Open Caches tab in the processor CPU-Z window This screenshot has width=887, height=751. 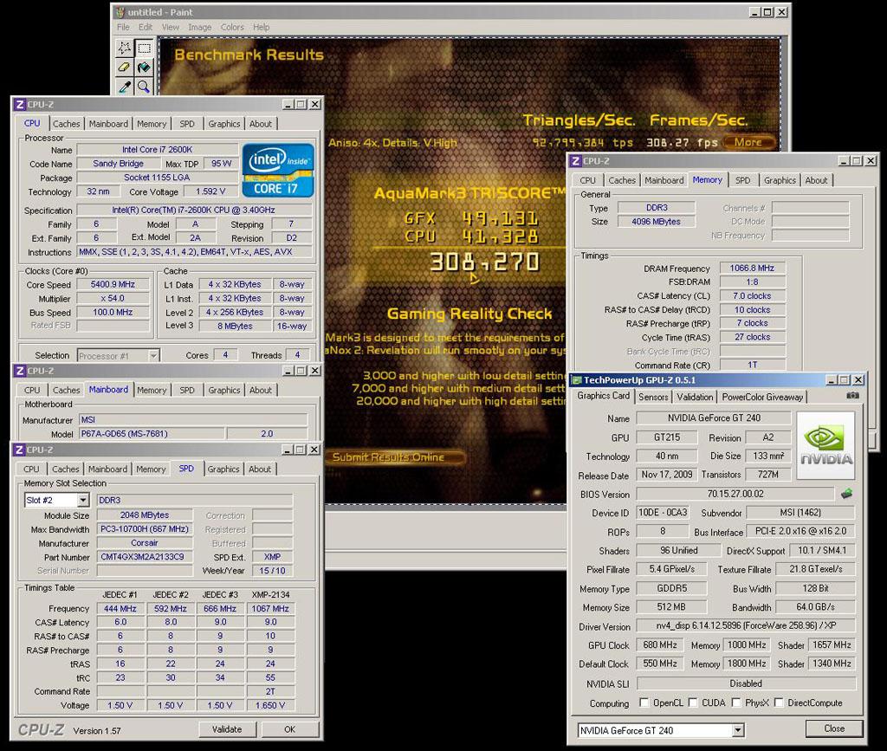click(x=66, y=124)
